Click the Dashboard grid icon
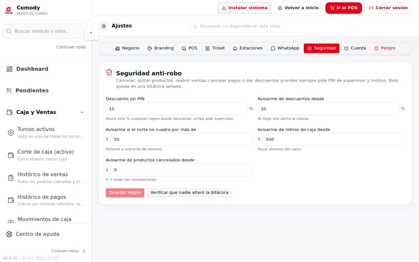419x262 pixels. (x=9, y=69)
